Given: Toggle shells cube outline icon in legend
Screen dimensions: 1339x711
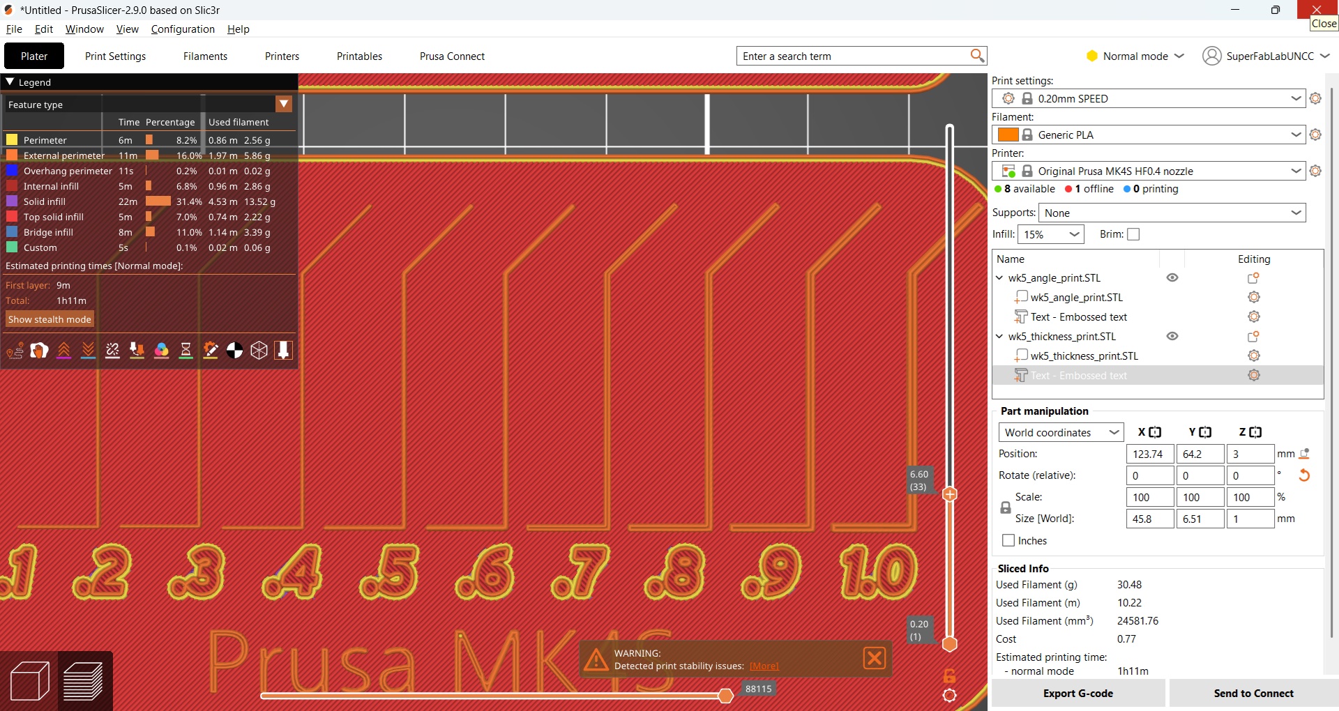Looking at the screenshot, I should [x=259, y=350].
